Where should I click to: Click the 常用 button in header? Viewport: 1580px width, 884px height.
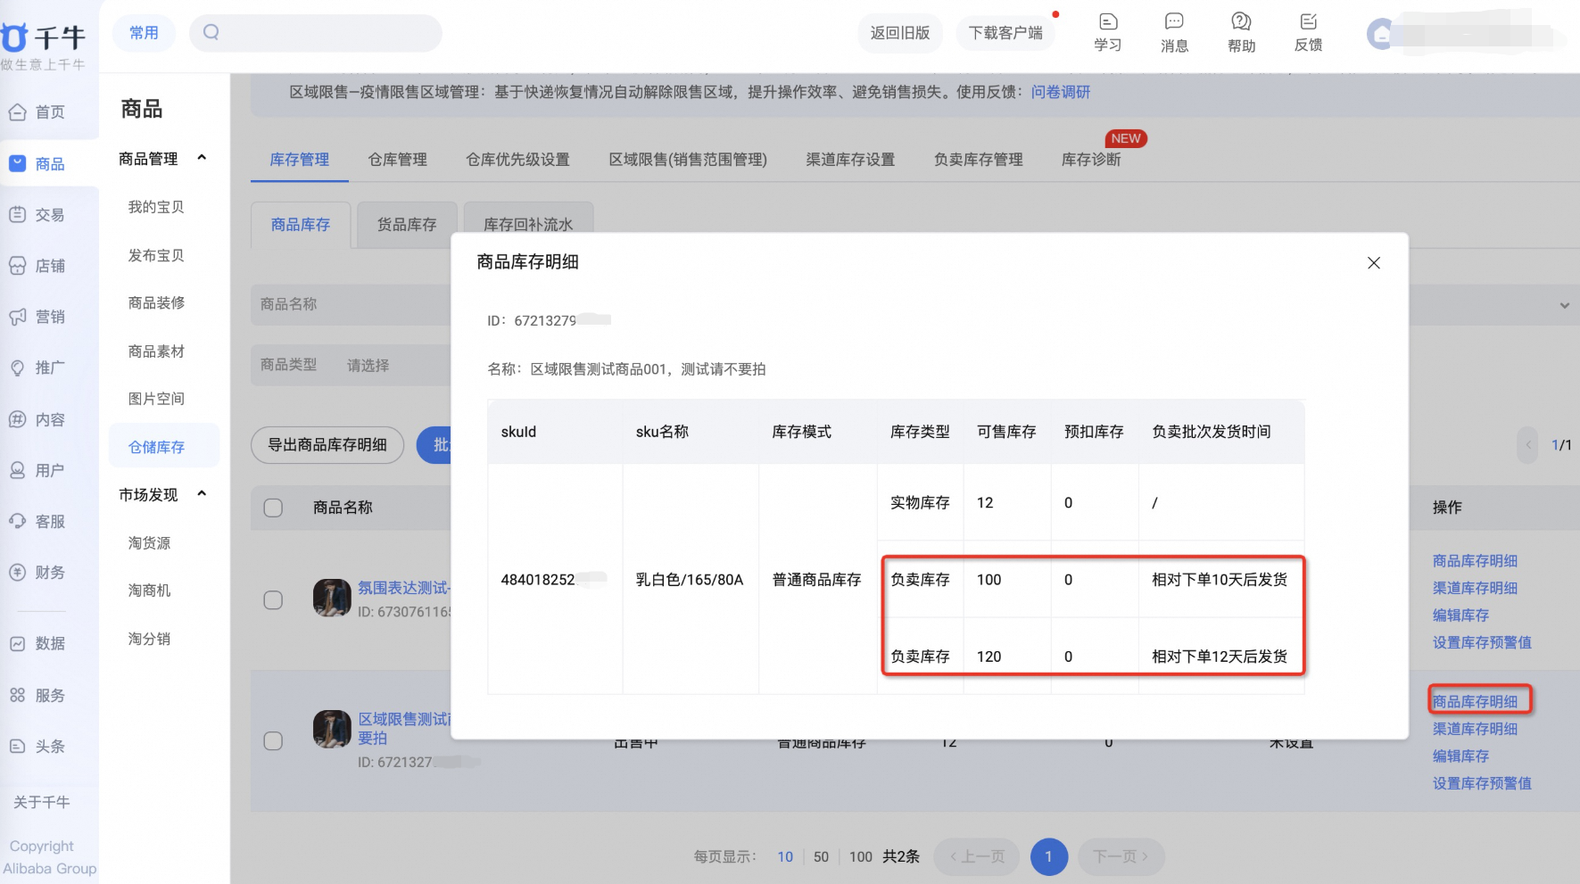(144, 33)
